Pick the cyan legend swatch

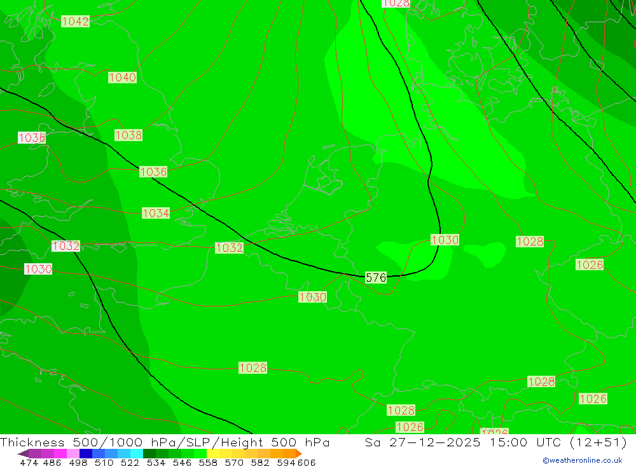137,453
